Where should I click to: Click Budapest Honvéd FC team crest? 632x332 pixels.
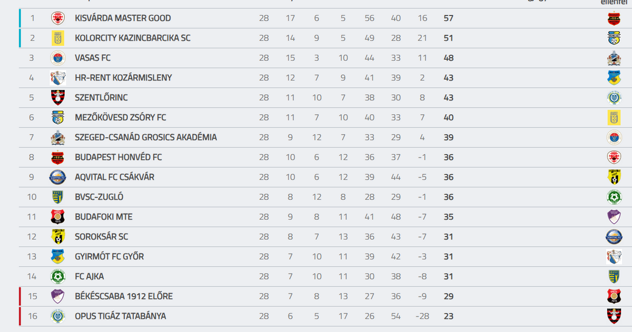pyautogui.click(x=57, y=157)
